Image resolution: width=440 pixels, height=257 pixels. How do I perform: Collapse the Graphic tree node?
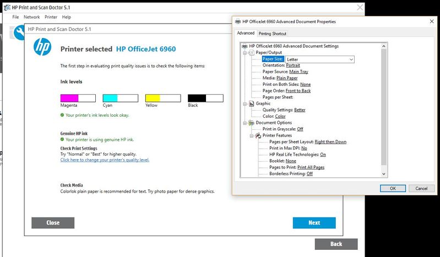click(x=245, y=104)
